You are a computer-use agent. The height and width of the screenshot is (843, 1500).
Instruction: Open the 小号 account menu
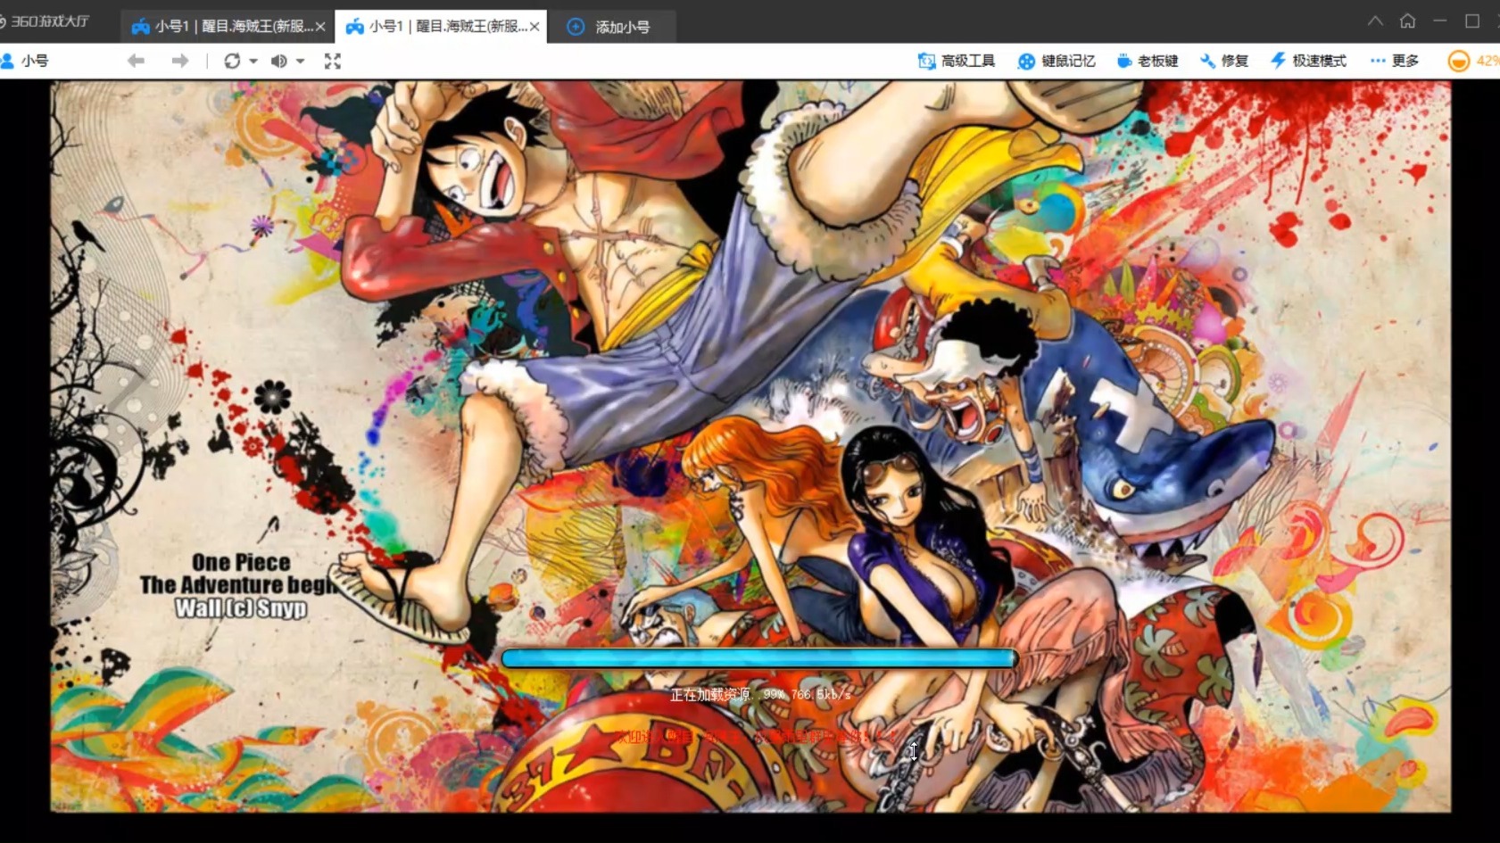tap(25, 61)
